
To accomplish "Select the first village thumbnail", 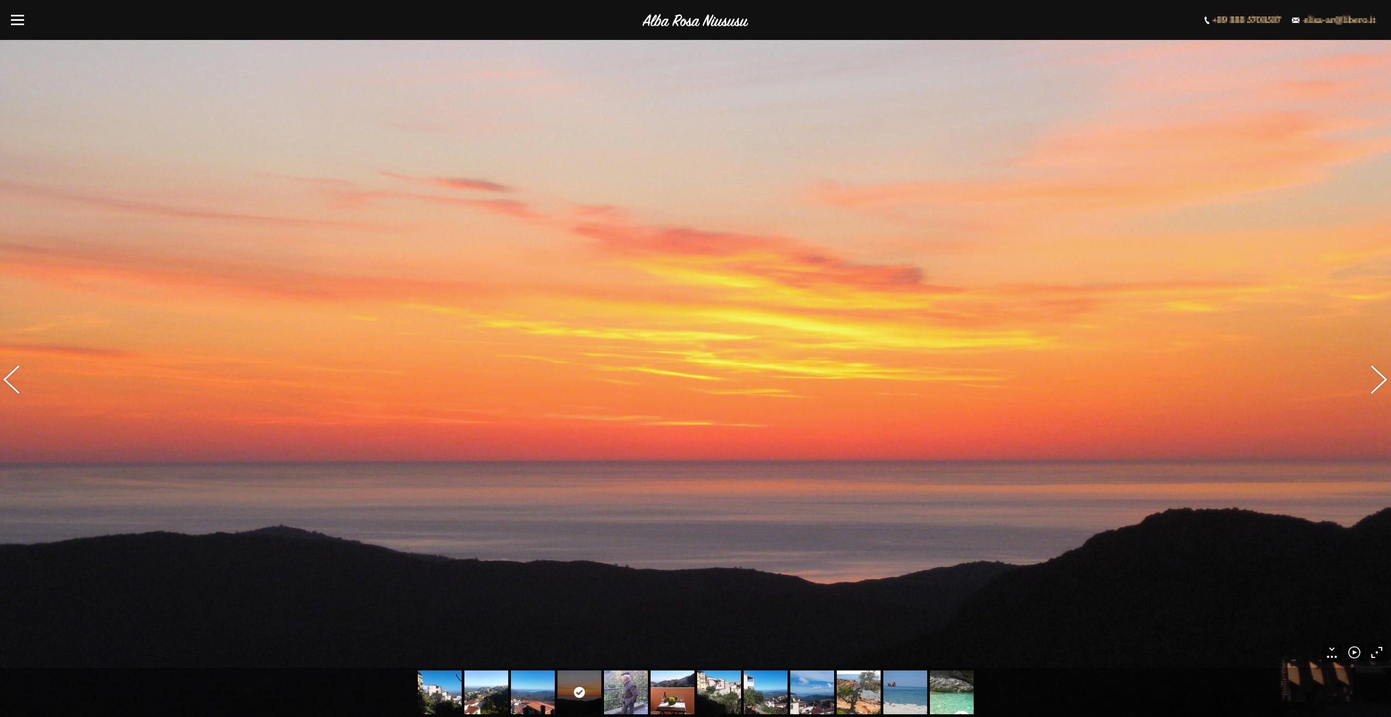I will click(x=440, y=692).
